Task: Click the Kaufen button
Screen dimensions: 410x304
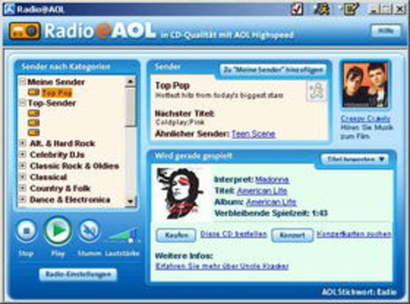Action: coord(176,235)
